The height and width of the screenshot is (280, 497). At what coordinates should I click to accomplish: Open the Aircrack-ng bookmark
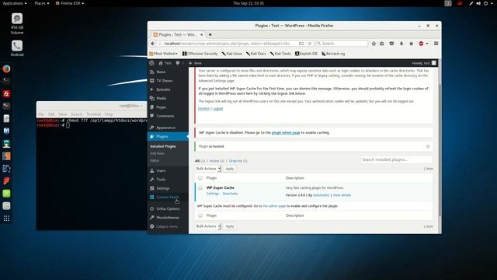coord(333,54)
